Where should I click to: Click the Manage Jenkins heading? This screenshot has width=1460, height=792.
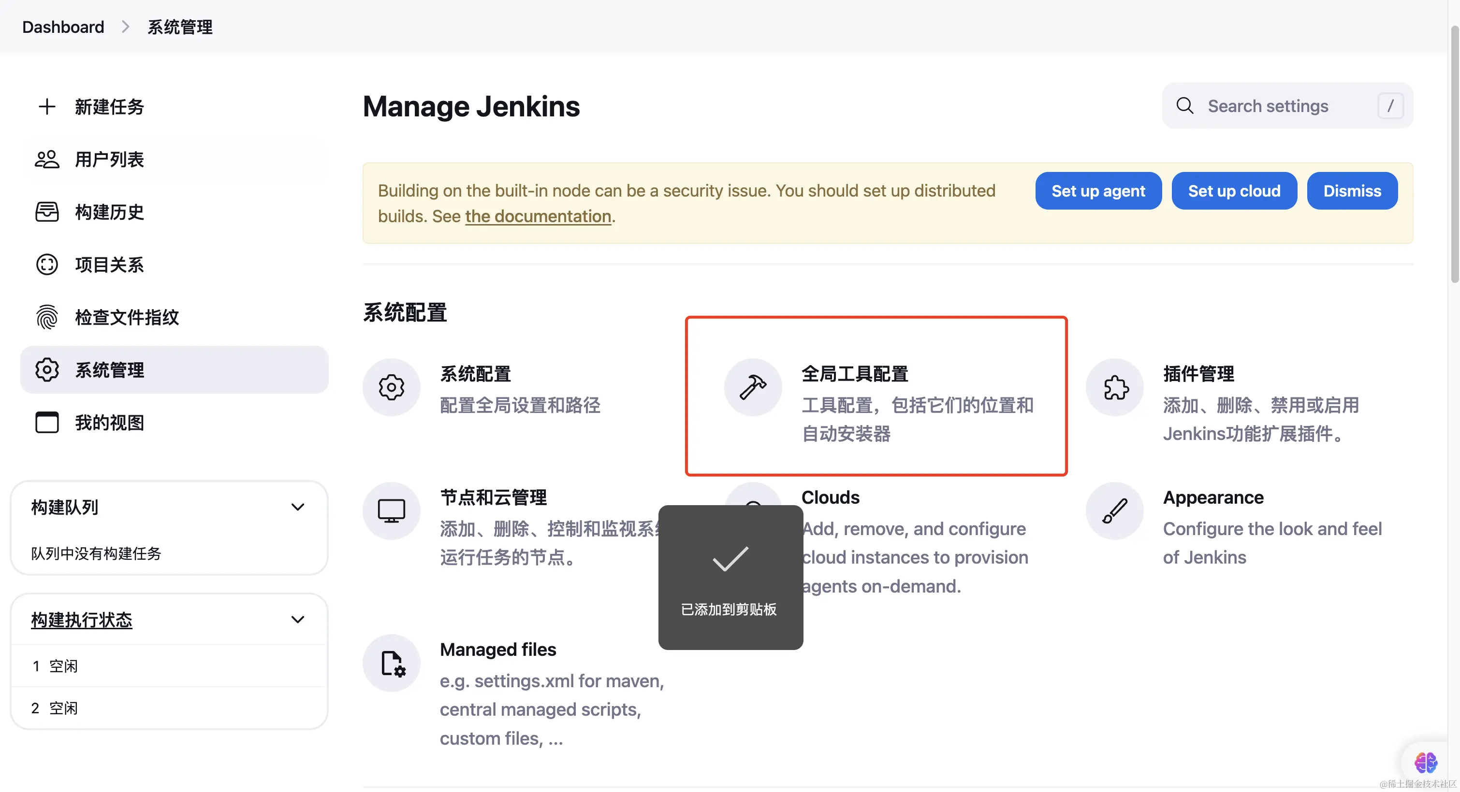coord(471,106)
